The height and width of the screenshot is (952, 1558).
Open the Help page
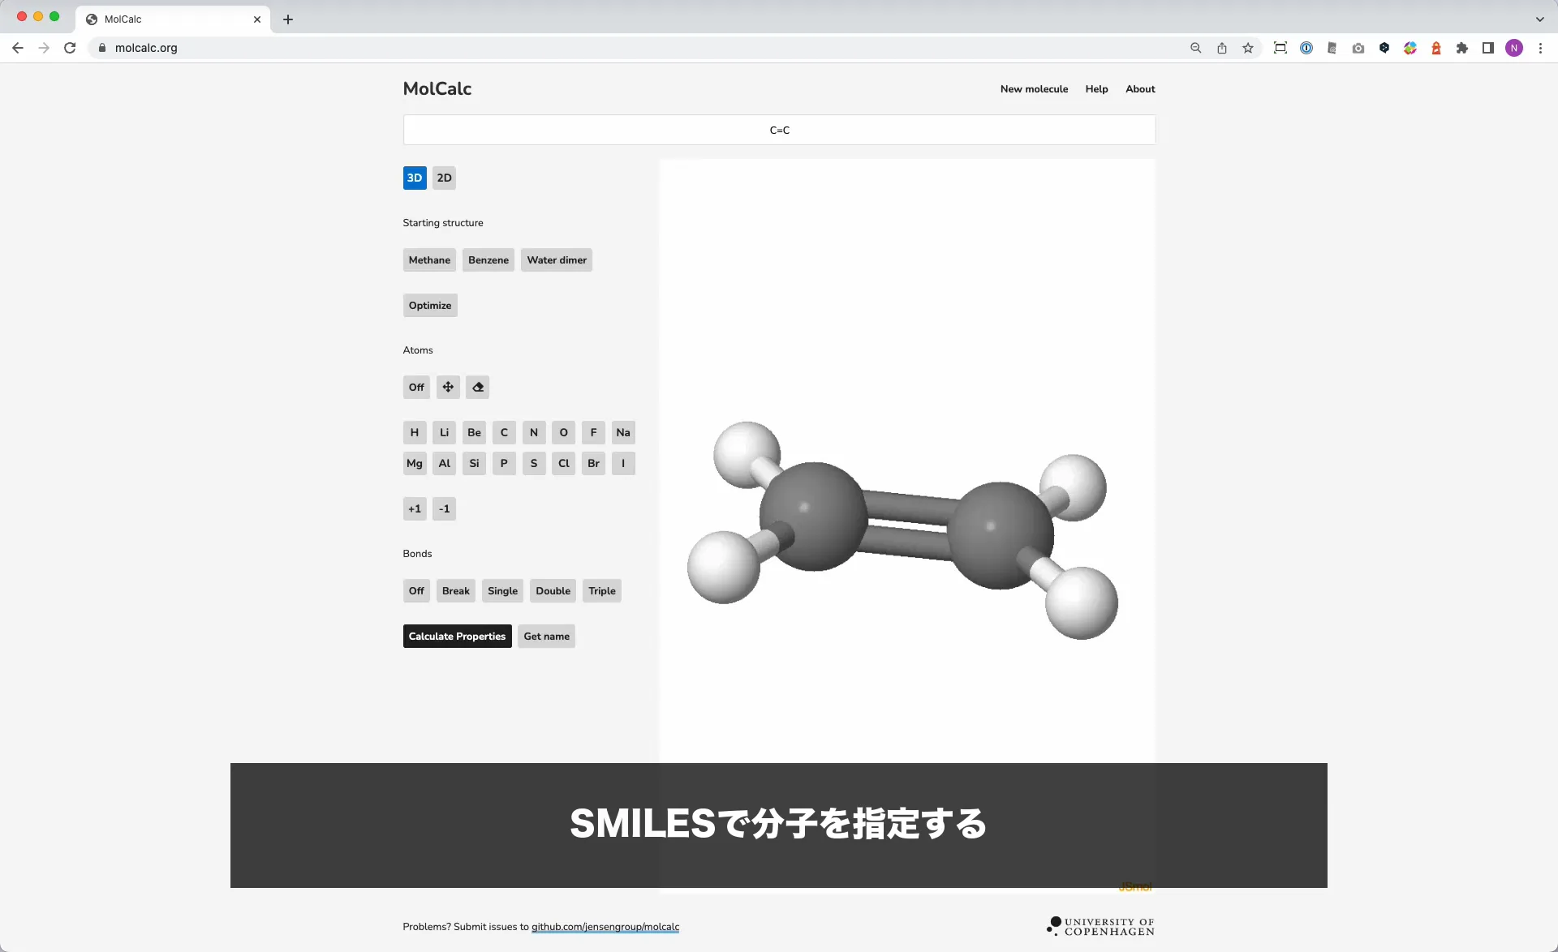(1096, 89)
